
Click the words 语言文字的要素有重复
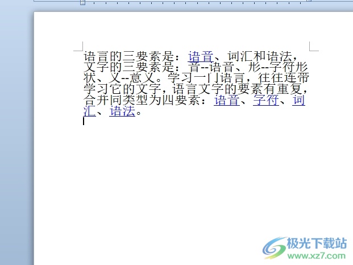[237, 89]
